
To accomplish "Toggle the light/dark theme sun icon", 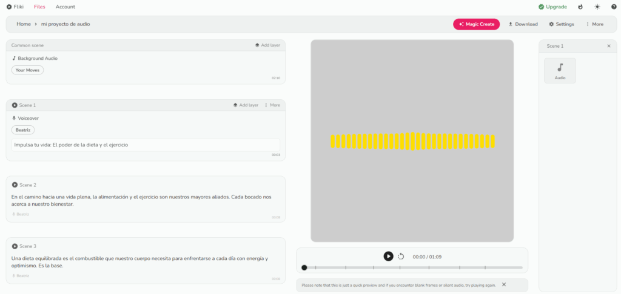I will pyautogui.click(x=597, y=7).
